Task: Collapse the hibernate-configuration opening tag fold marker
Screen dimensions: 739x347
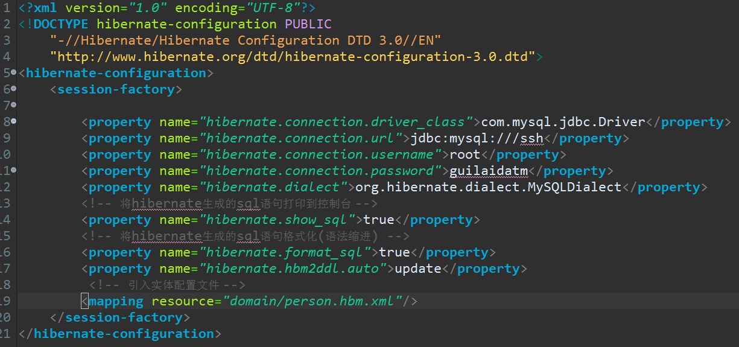Action: pos(14,72)
